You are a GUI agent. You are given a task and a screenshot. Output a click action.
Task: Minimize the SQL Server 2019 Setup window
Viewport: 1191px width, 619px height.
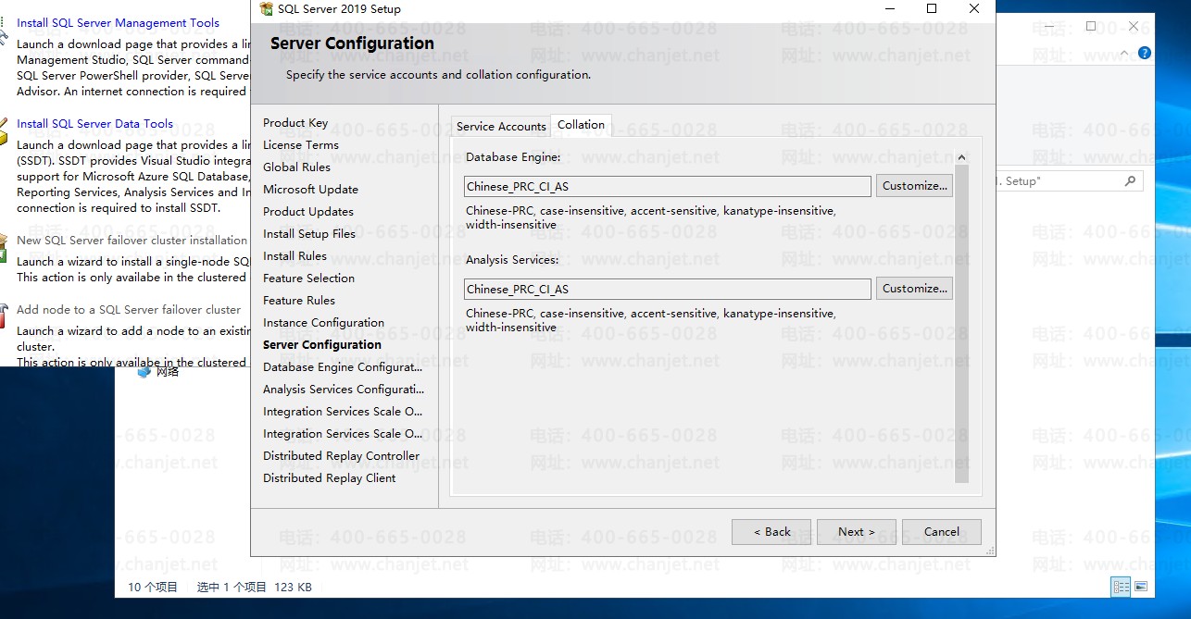[x=889, y=9]
